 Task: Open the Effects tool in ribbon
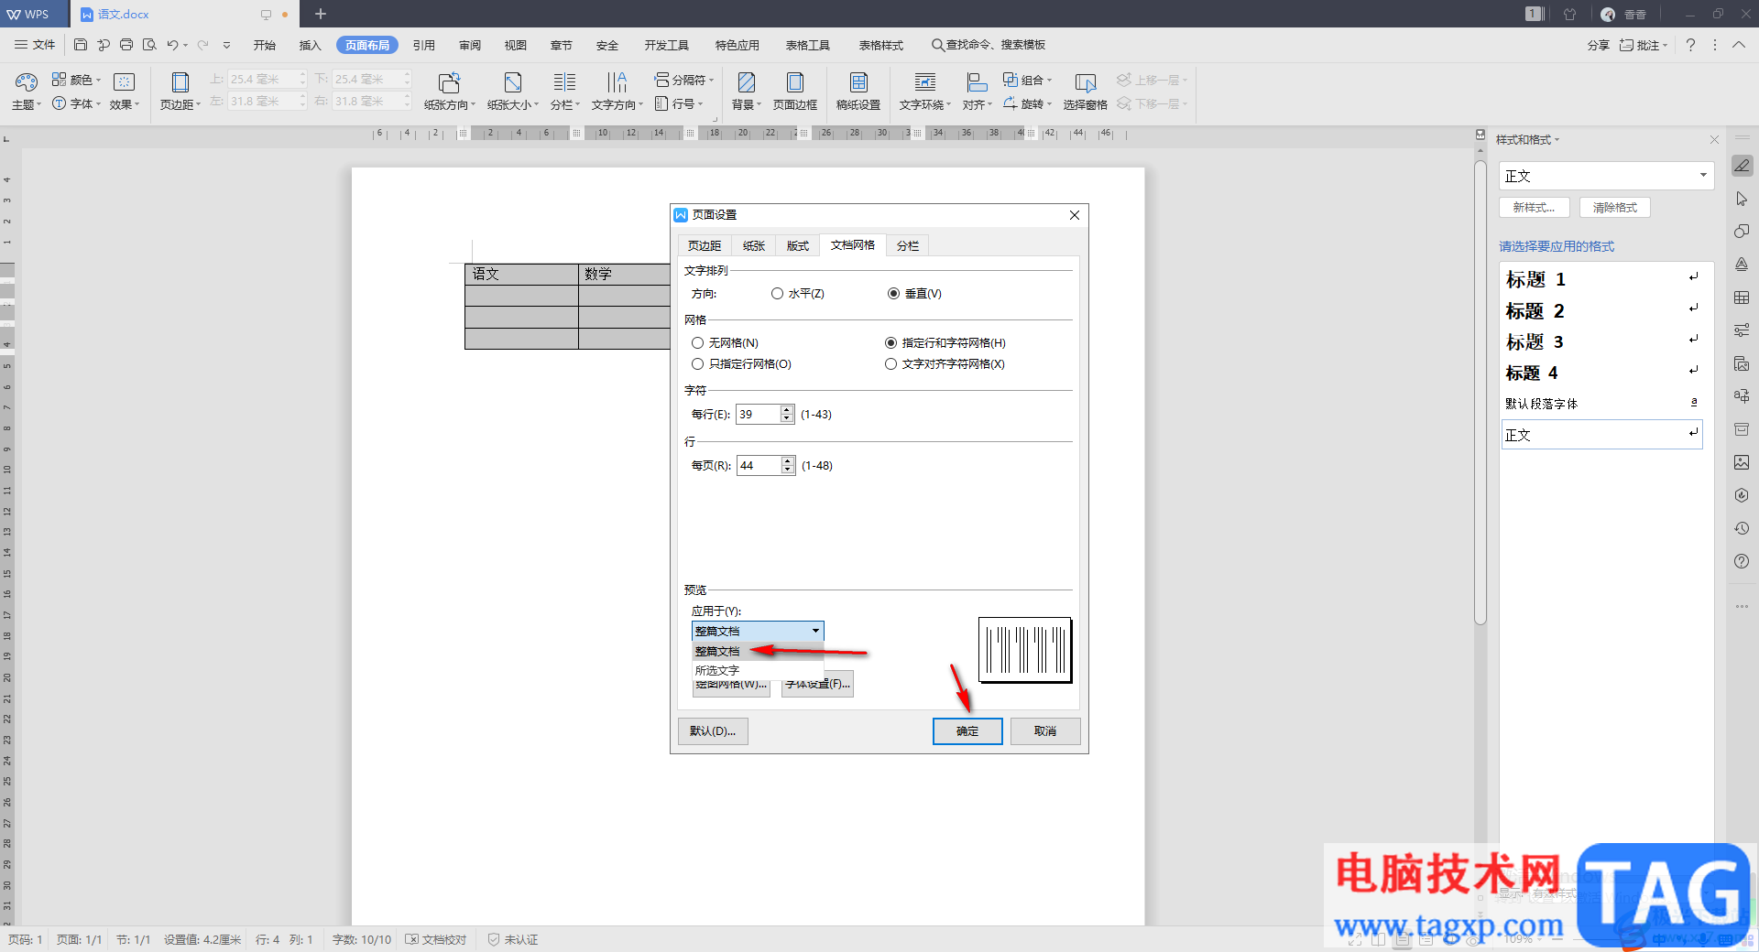pos(125,91)
